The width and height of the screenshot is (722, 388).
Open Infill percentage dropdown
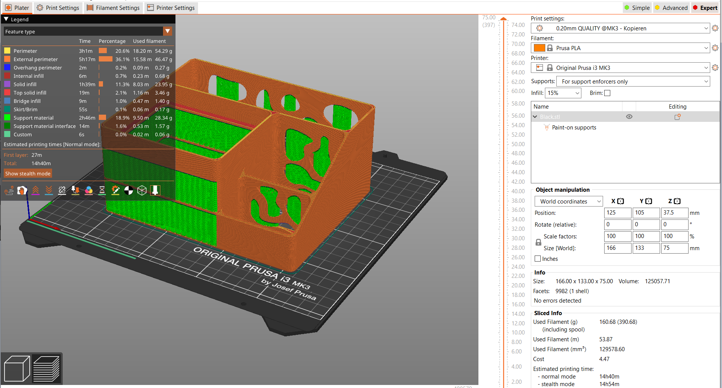(563, 93)
